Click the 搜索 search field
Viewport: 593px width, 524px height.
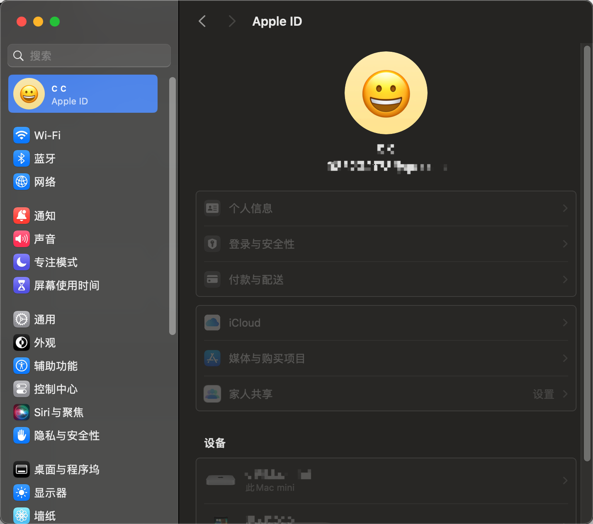(89, 56)
